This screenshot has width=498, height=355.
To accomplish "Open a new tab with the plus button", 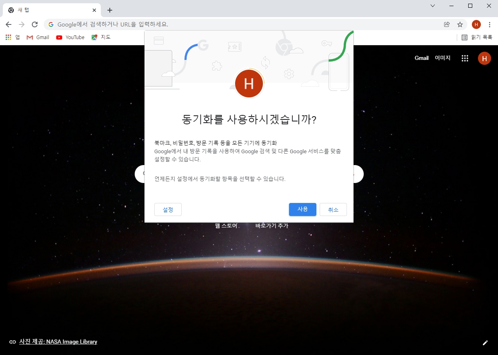I will (109, 10).
